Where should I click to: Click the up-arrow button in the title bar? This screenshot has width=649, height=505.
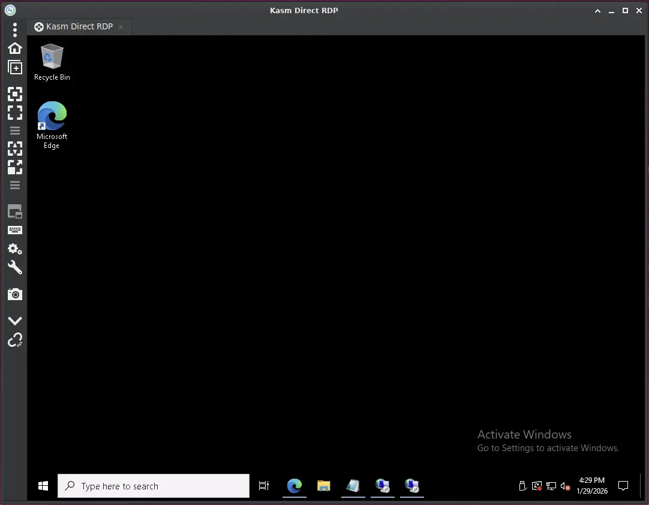pyautogui.click(x=597, y=11)
